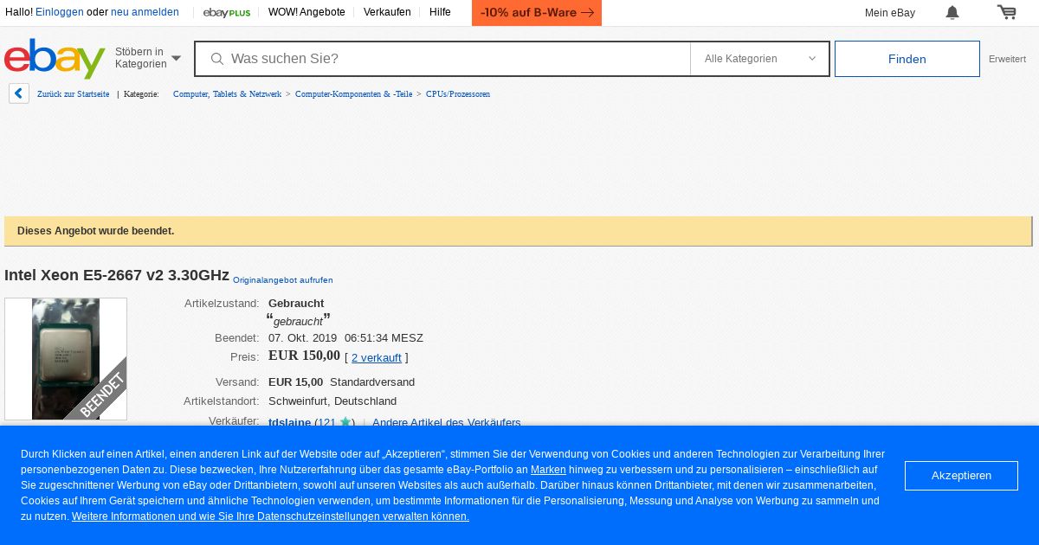Click Zurück zur Startseite link

click(x=74, y=93)
